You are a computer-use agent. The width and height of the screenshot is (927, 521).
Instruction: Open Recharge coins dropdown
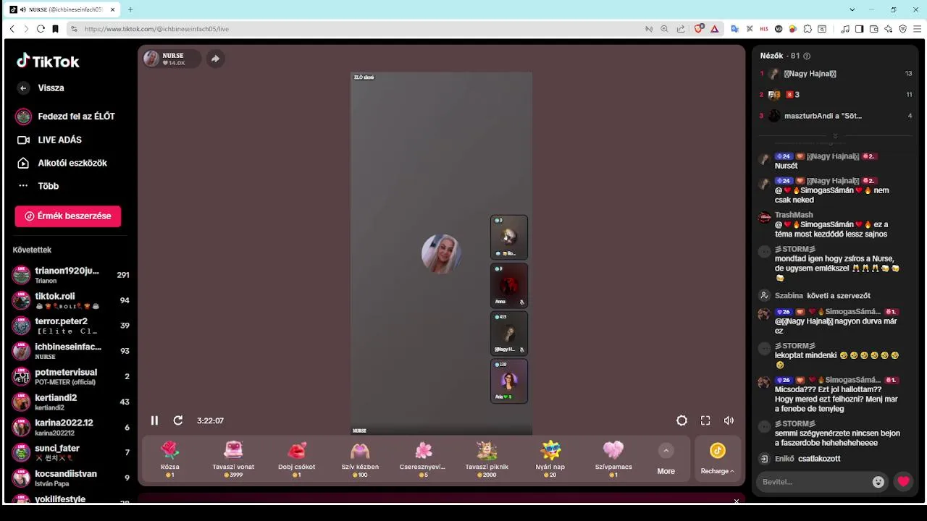point(718,459)
